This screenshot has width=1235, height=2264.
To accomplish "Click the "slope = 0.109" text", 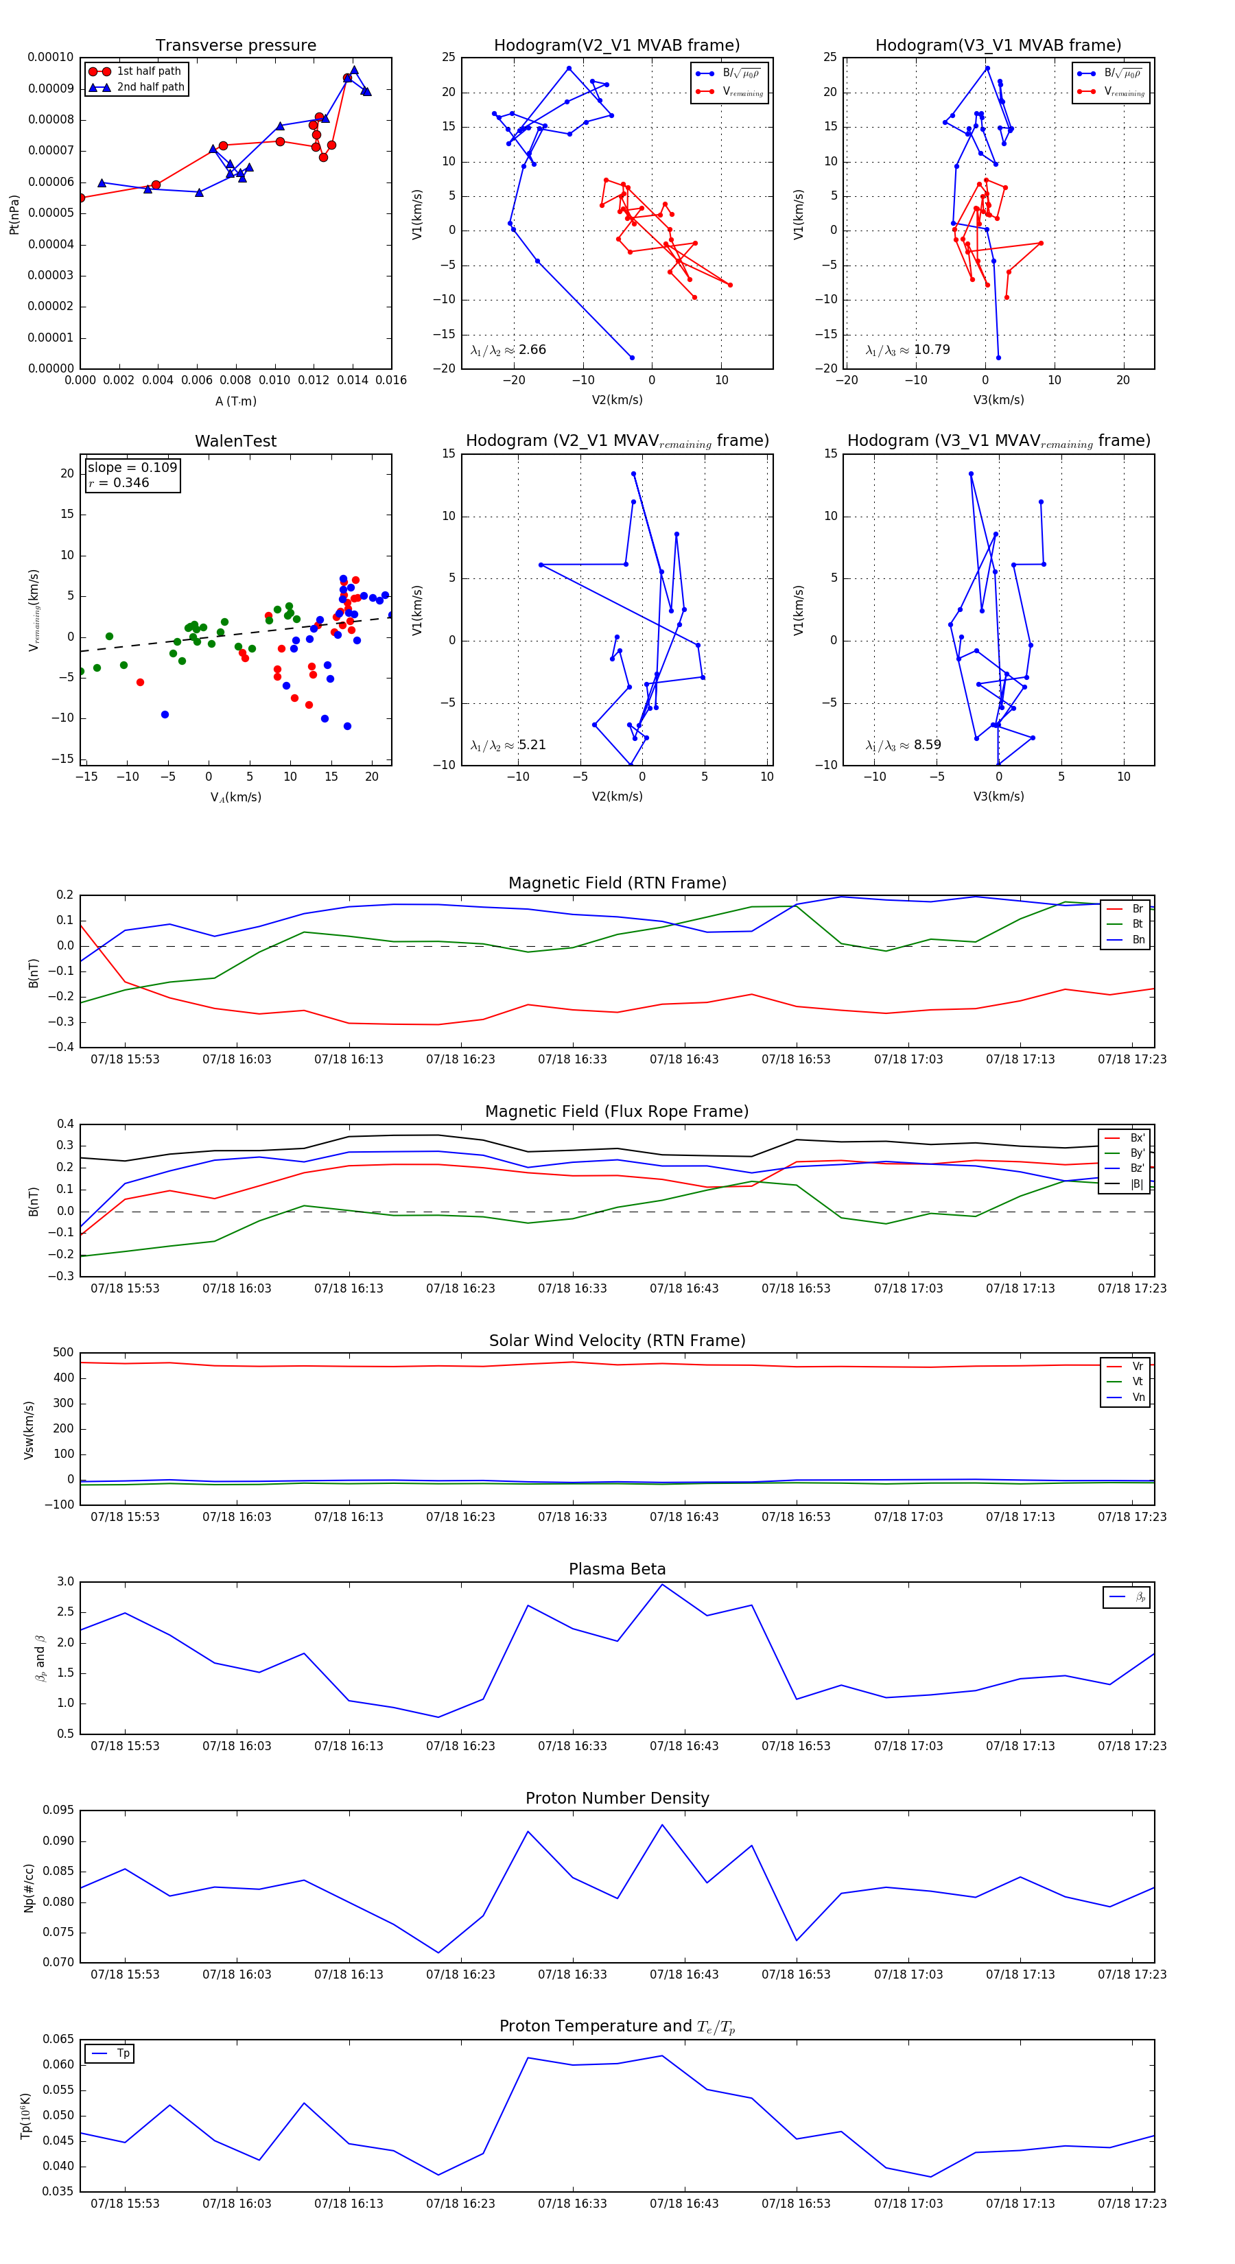I will coord(132,468).
